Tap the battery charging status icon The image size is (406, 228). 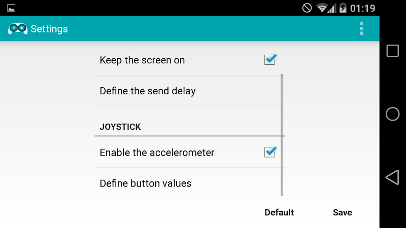coord(343,8)
